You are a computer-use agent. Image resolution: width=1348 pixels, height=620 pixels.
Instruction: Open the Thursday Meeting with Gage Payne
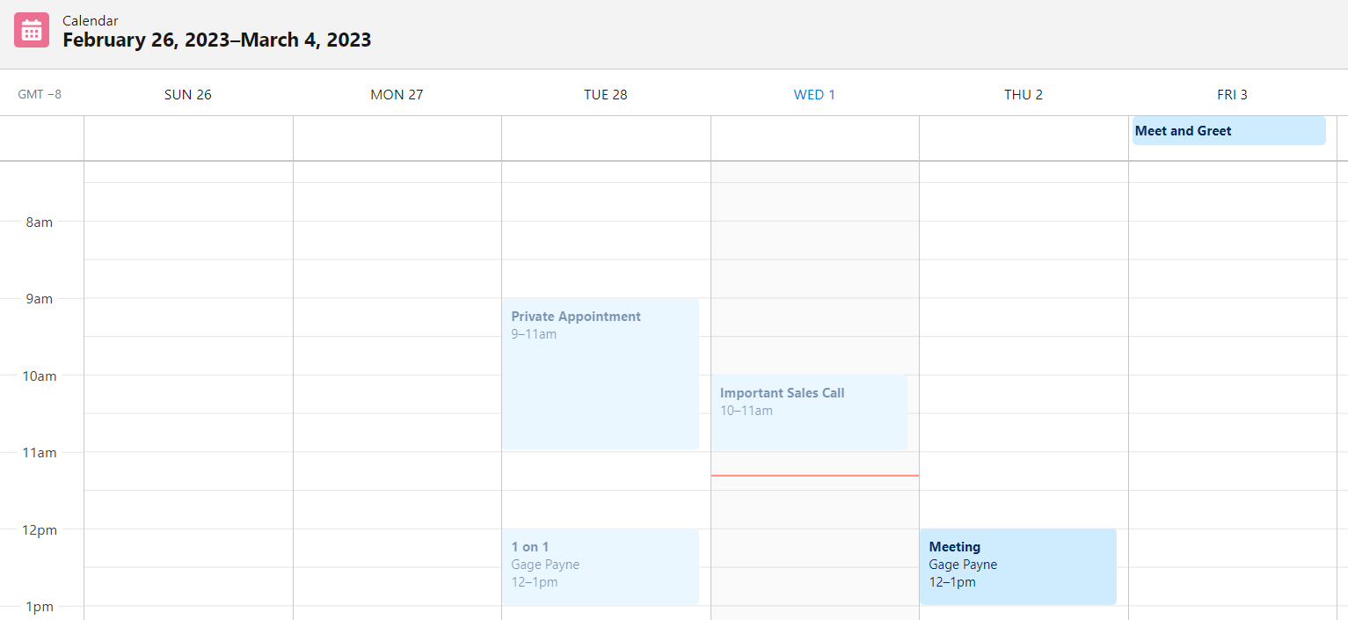(x=1018, y=566)
